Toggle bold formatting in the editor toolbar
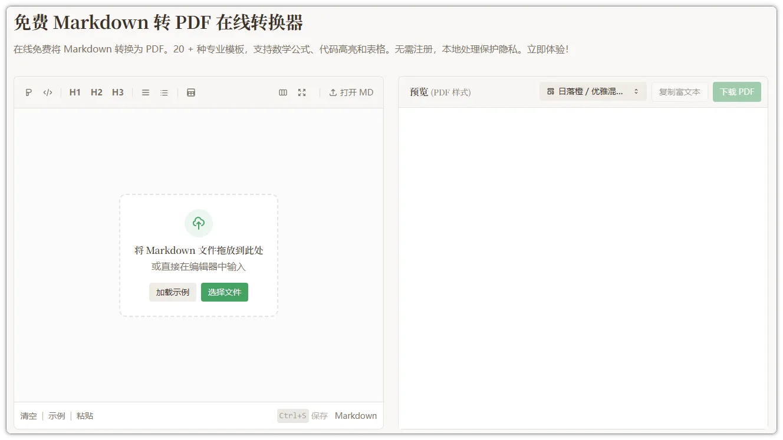This screenshot has width=783, height=440. click(x=28, y=92)
